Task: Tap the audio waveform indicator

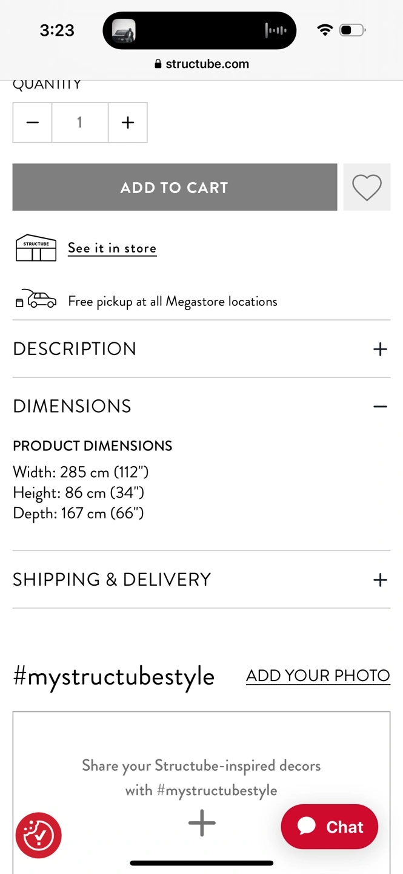Action: [275, 30]
